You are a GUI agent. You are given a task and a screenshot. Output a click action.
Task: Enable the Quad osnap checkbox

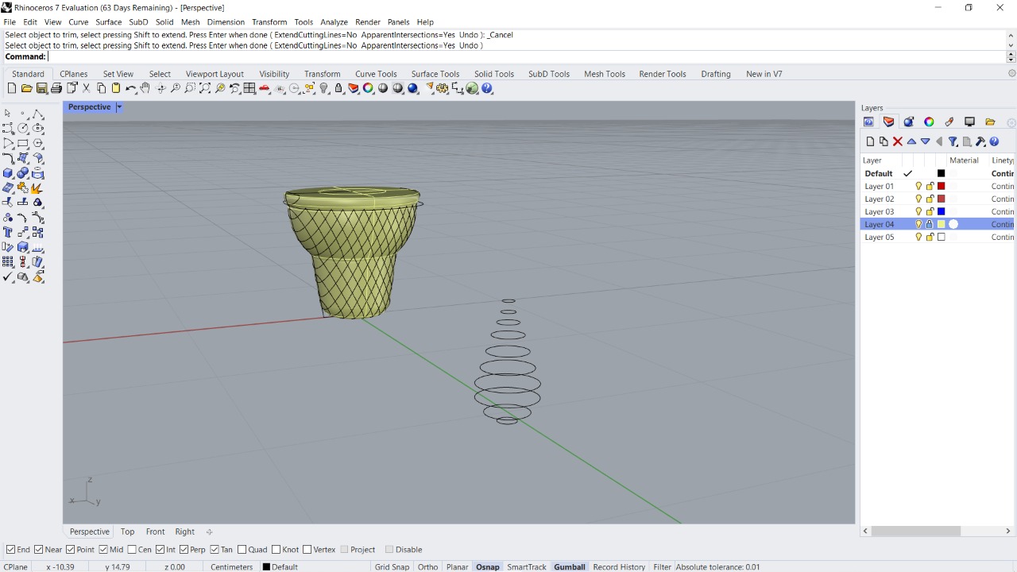(x=242, y=550)
